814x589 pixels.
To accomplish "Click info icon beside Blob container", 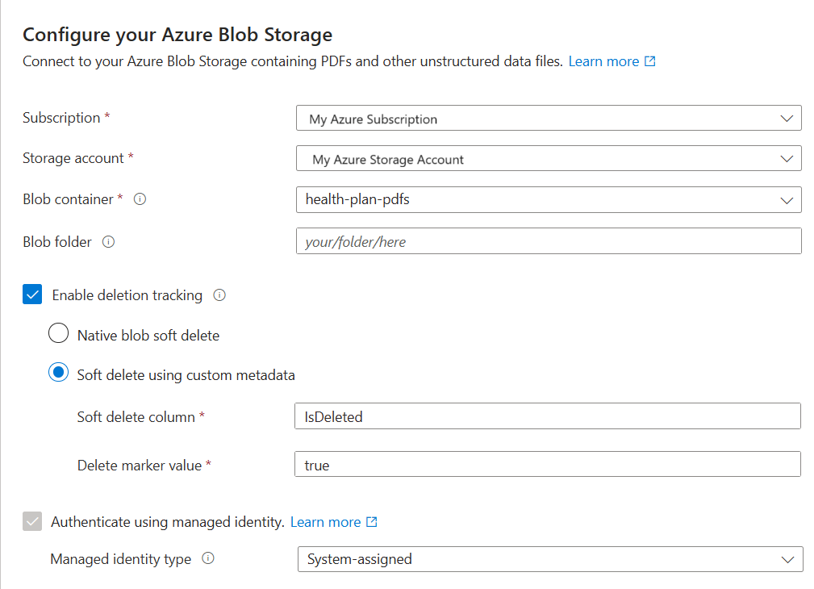I will coord(140,199).
